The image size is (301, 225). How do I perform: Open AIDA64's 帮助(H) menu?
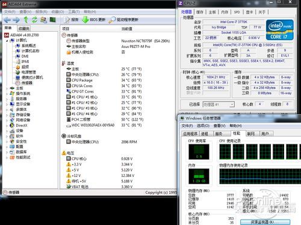tap(90, 12)
